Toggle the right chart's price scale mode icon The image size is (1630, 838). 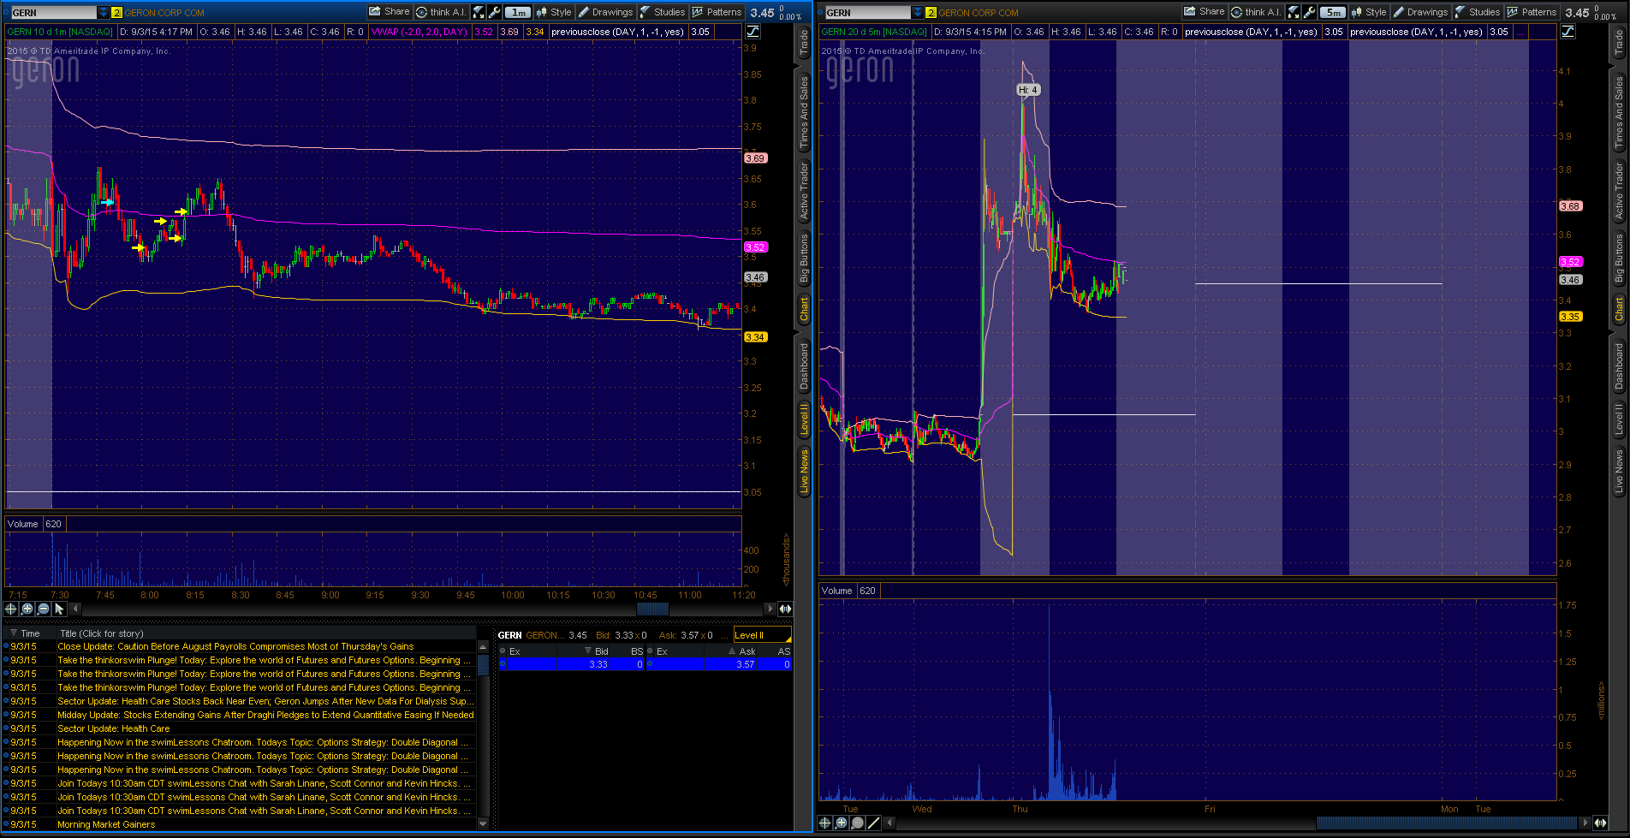point(1568,32)
